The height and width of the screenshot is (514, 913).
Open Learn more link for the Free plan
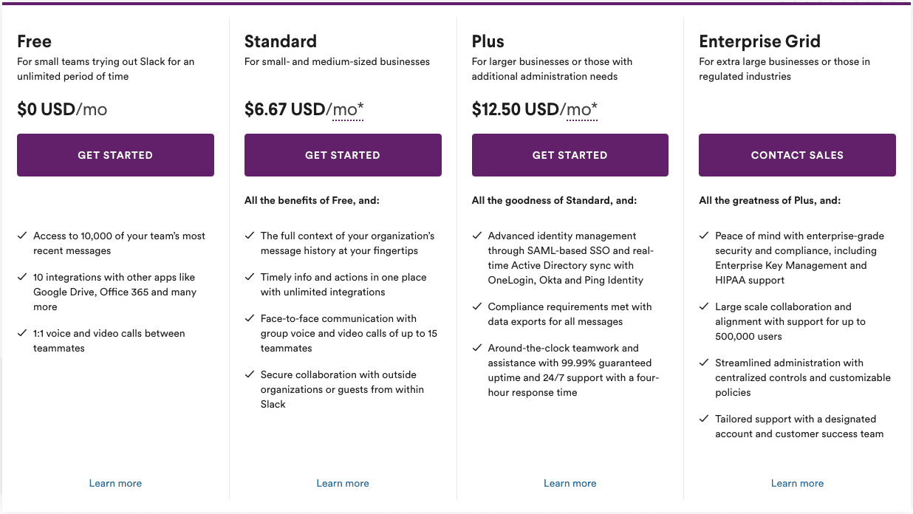[x=115, y=483]
